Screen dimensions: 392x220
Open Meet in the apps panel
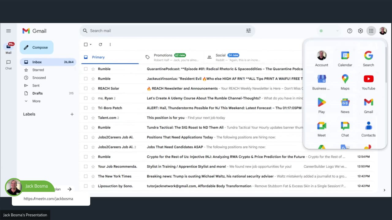coord(322,129)
